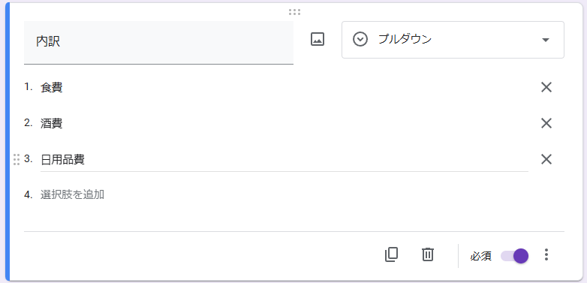587x283 pixels.
Task: Click the drag handle beside option 3
Action: [x=17, y=159]
